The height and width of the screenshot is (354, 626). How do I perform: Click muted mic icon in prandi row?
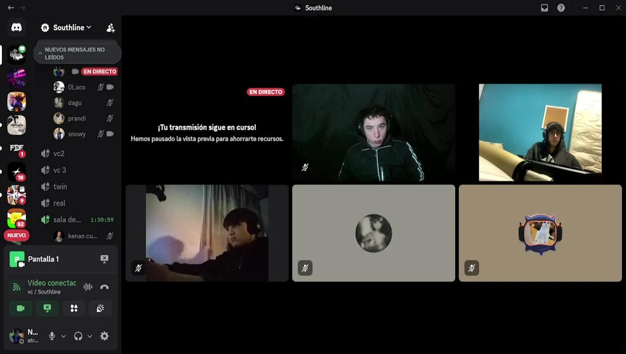110,118
